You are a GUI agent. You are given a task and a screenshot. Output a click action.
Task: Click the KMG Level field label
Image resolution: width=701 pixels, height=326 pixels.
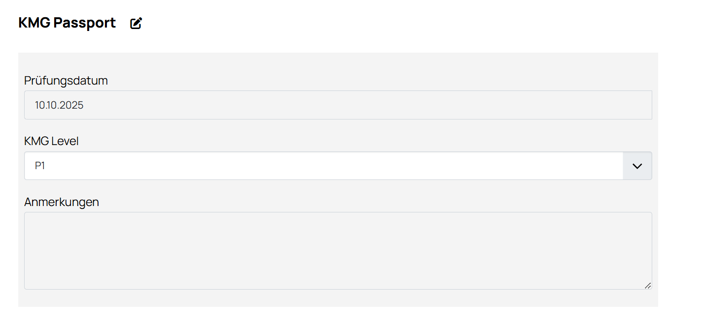pos(51,142)
